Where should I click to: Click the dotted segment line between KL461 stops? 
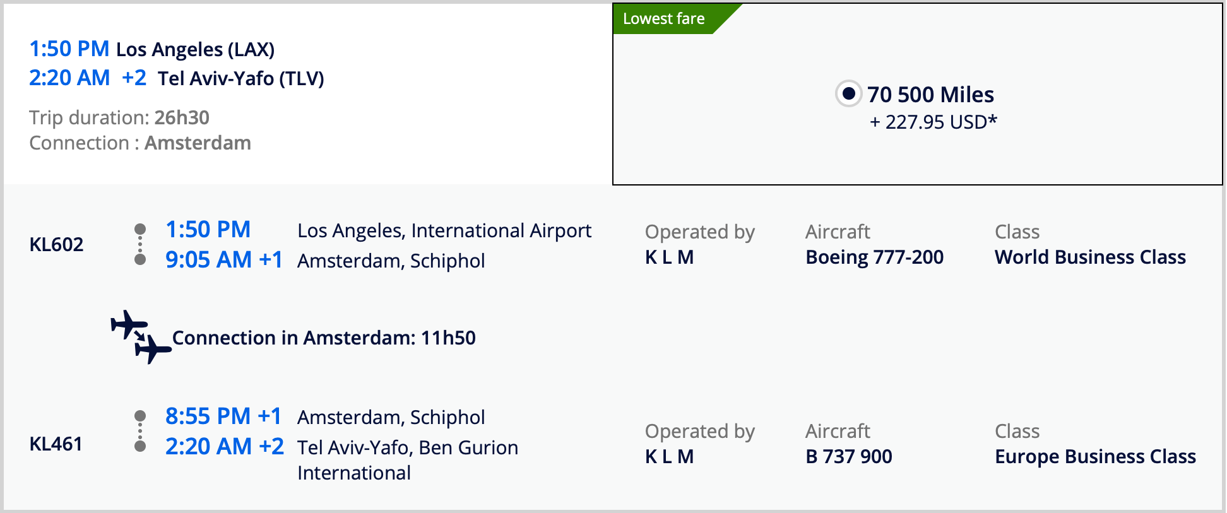click(140, 430)
